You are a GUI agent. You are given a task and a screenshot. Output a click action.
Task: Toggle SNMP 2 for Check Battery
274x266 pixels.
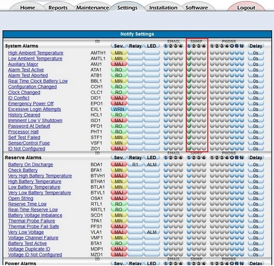(x=194, y=170)
